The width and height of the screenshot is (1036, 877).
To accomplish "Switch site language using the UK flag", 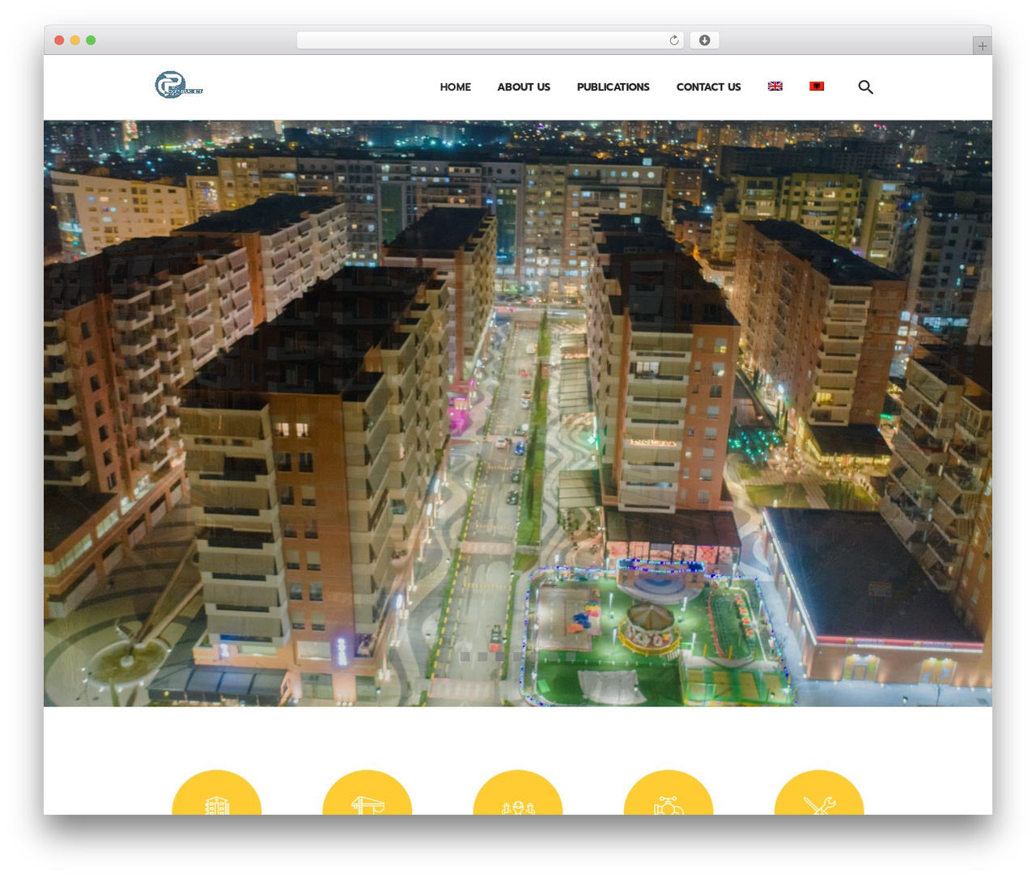I will 775,87.
